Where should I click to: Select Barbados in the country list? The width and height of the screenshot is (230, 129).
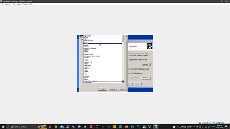point(102,68)
